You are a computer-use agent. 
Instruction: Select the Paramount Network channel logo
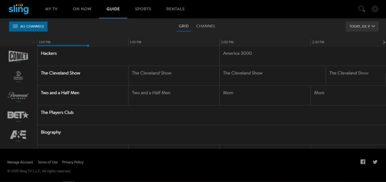pos(18,96)
